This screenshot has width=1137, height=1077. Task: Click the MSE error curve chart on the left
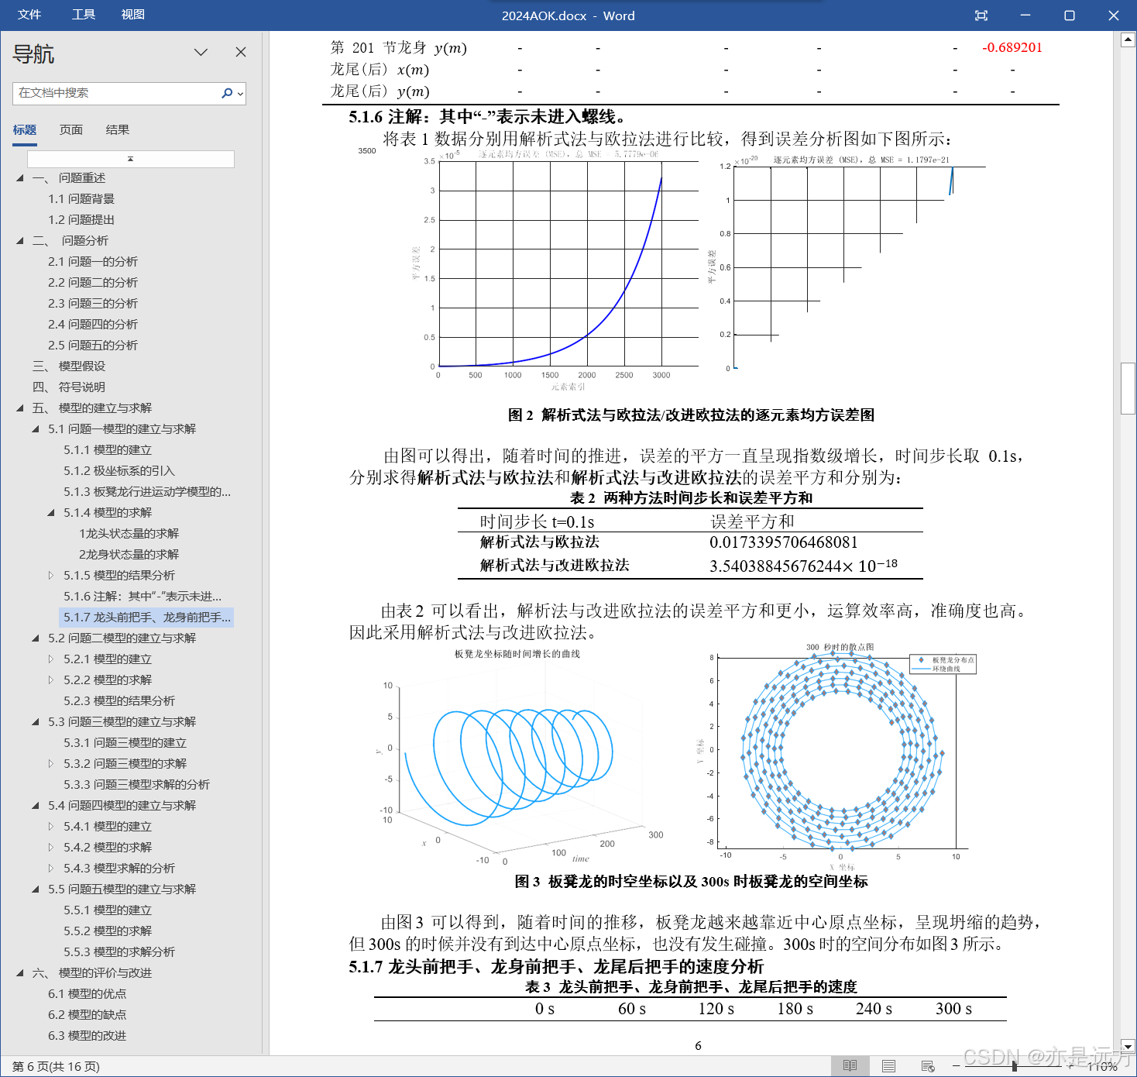(555, 270)
